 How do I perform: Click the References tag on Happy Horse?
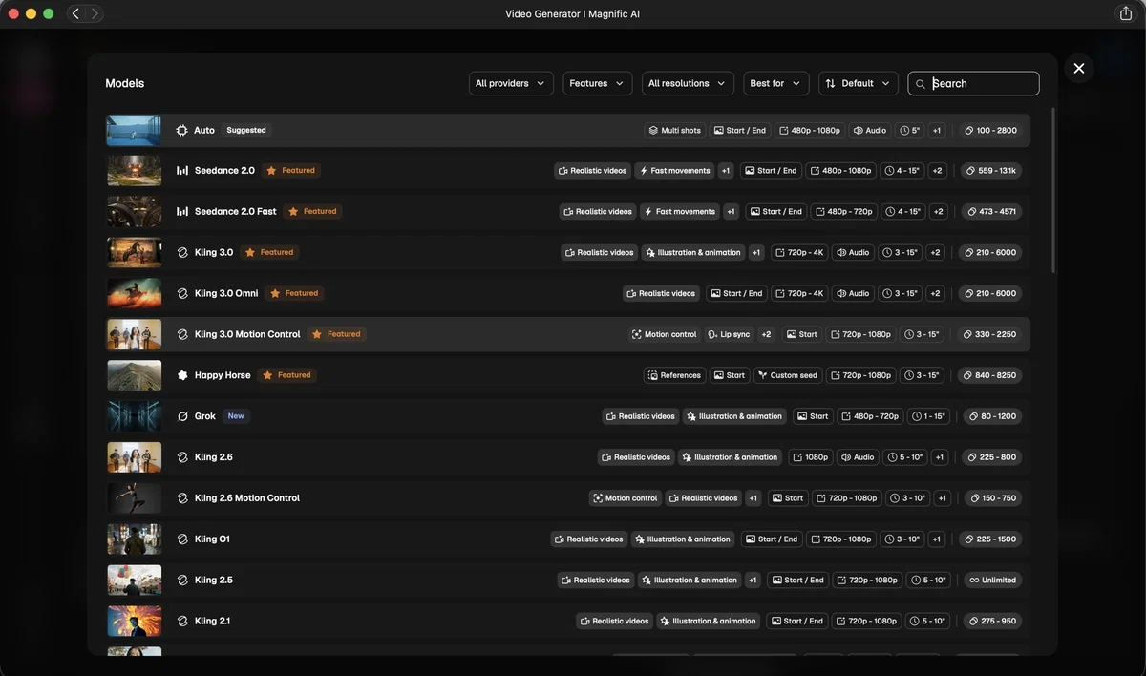point(674,376)
